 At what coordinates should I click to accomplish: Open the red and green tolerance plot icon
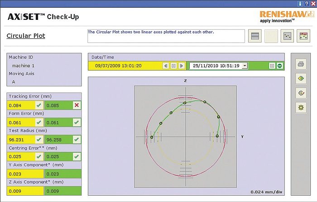click(x=303, y=36)
